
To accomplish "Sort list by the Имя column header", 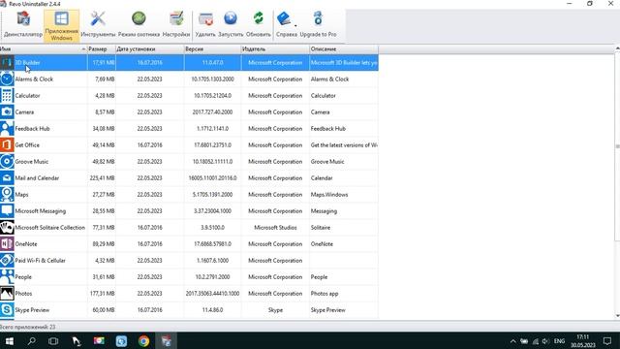I will (x=44, y=49).
